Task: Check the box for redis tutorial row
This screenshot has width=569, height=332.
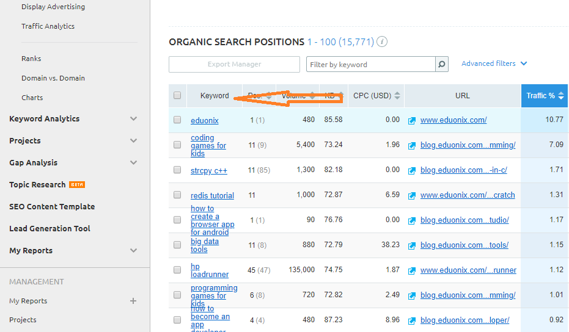Action: coord(177,195)
